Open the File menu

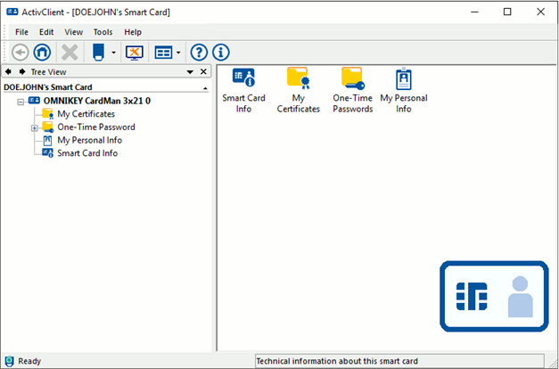tap(21, 32)
